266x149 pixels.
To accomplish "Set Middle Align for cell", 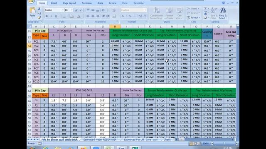I will [x=93, y=10].
